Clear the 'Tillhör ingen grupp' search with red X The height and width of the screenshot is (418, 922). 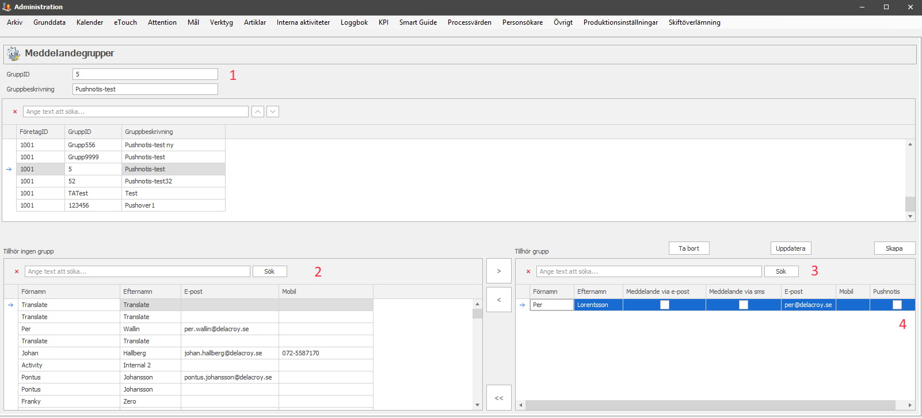click(x=17, y=271)
